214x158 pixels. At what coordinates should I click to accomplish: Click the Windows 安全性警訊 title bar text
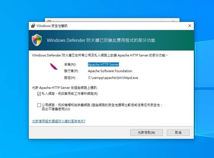tap(52, 26)
